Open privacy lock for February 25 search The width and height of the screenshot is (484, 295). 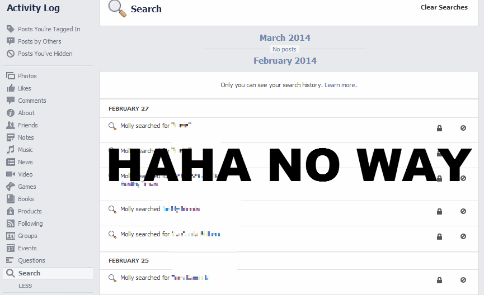pos(439,280)
